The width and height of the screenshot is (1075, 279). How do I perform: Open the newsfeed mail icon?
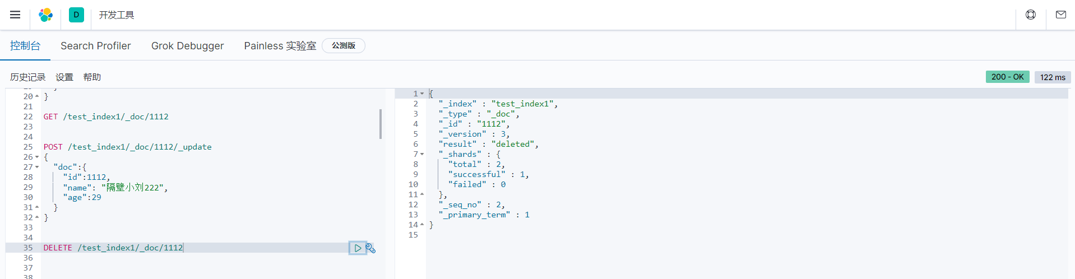[1061, 15]
